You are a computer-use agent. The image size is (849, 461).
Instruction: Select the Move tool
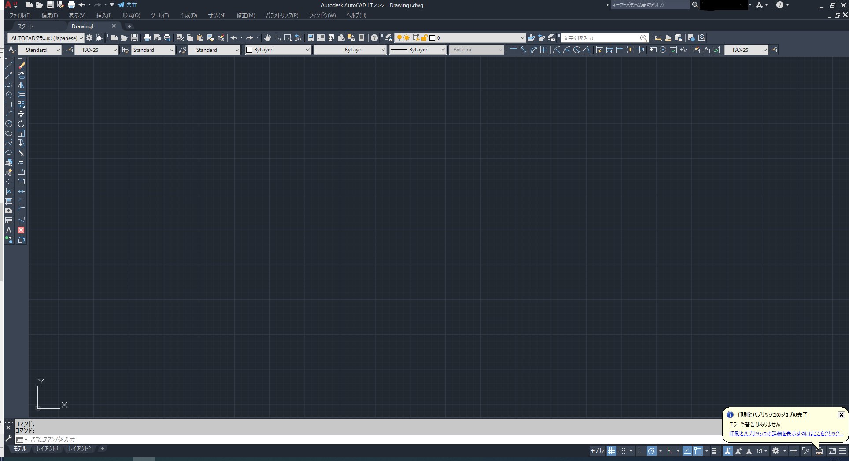pos(21,114)
